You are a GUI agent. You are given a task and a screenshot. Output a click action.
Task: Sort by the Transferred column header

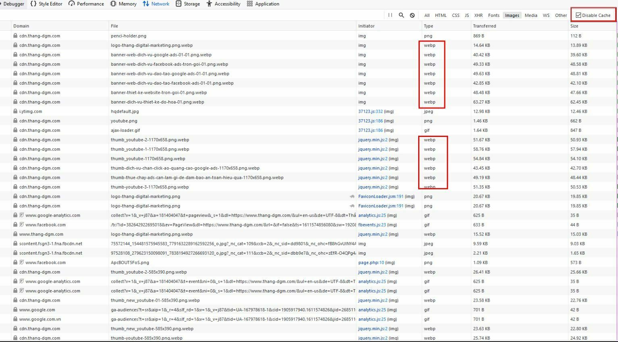[x=519, y=26]
